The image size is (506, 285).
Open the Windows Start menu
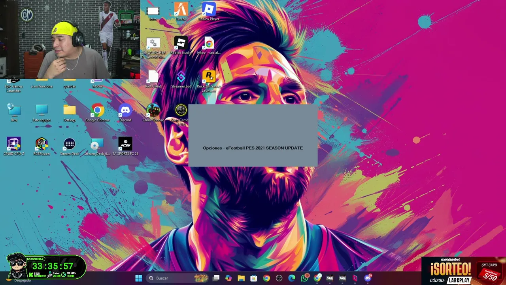pos(139,278)
